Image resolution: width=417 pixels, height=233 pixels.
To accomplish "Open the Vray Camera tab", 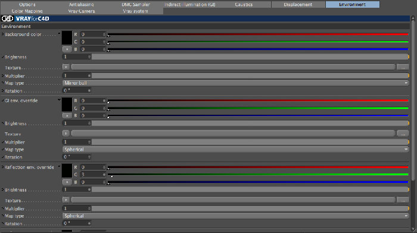I will point(82,11).
